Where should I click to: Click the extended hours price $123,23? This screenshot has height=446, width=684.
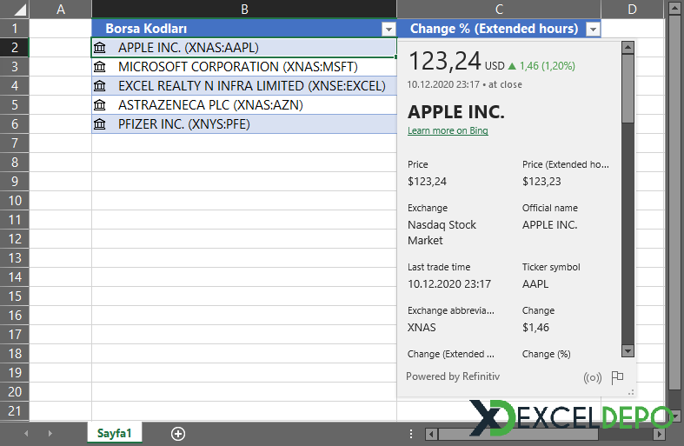(541, 182)
